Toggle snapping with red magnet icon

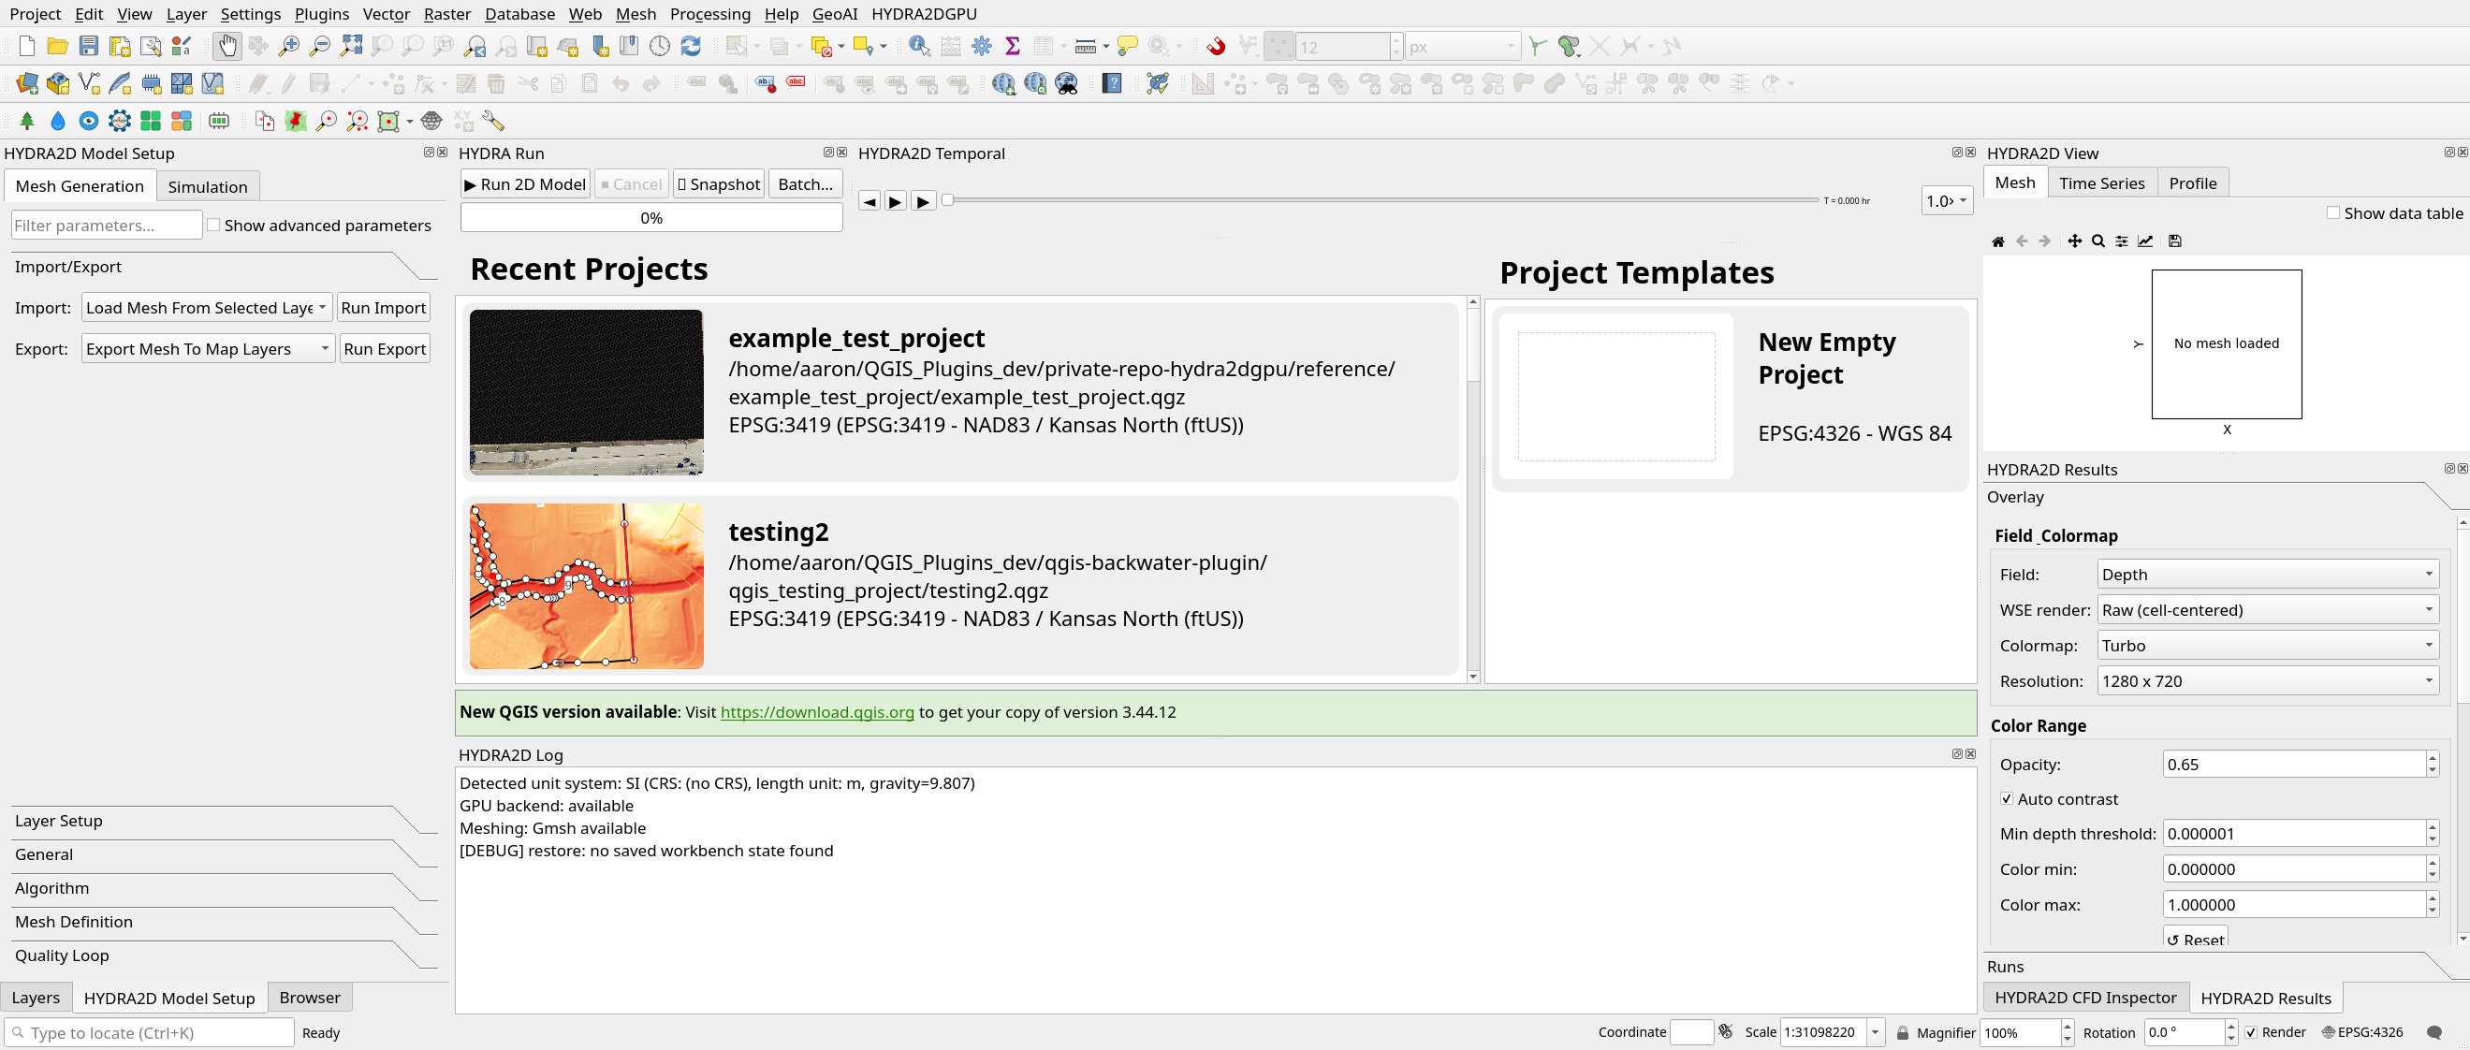(x=1216, y=46)
